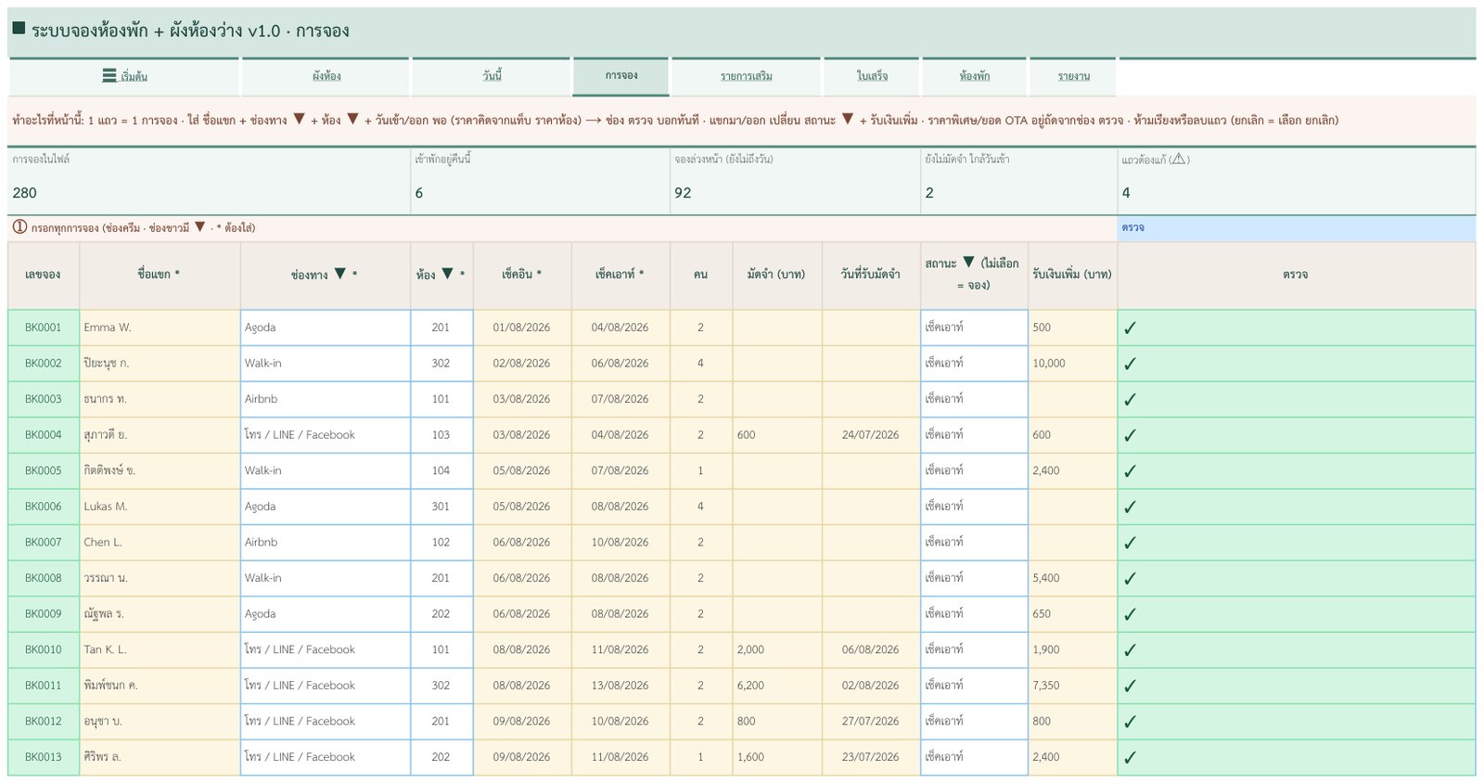Select check-in date 01/08/2026 for BK0001

pyautogui.click(x=522, y=328)
